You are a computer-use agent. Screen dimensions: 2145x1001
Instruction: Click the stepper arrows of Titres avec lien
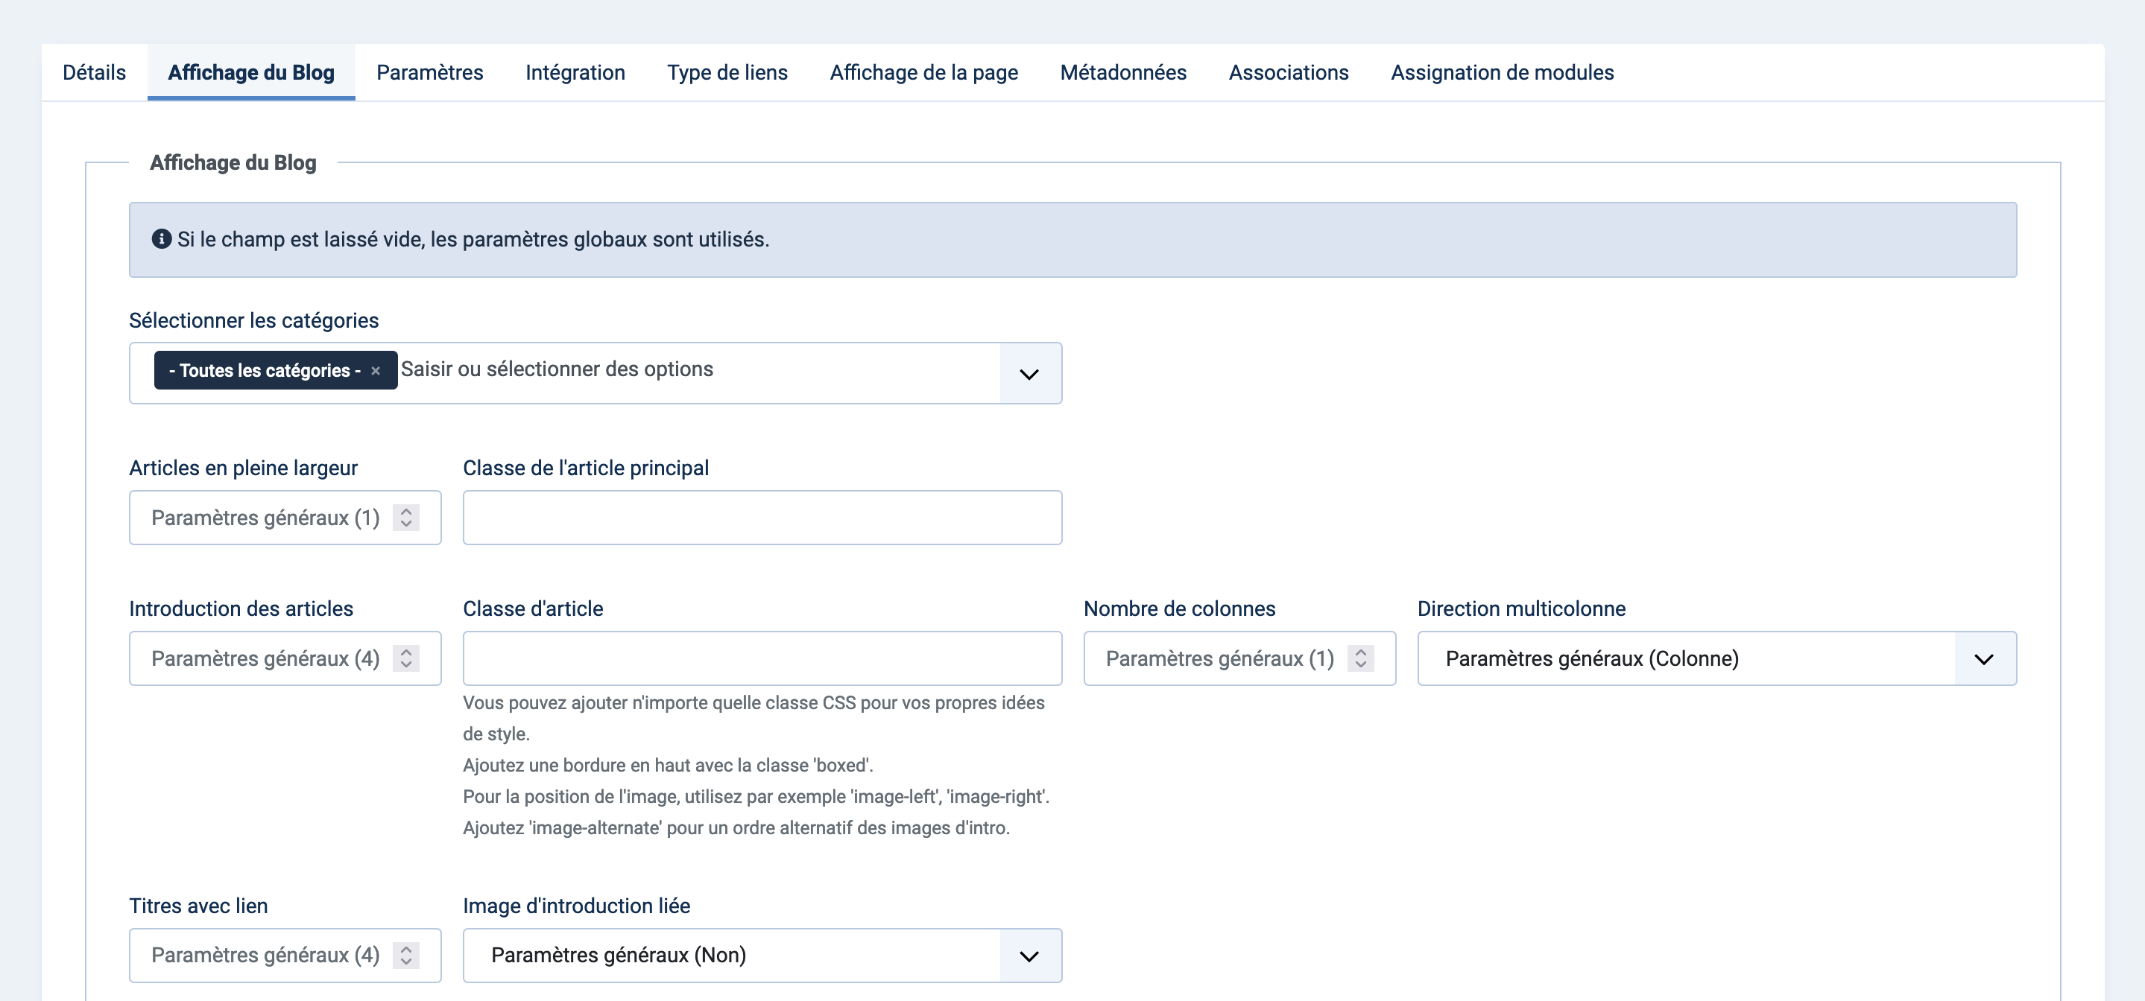click(406, 956)
